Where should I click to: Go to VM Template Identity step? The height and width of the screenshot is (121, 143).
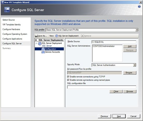point(12,25)
